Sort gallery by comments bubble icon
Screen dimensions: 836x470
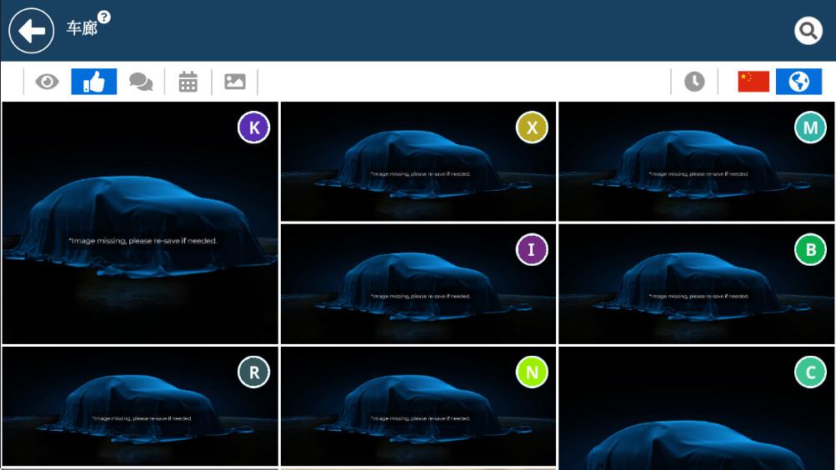click(141, 82)
